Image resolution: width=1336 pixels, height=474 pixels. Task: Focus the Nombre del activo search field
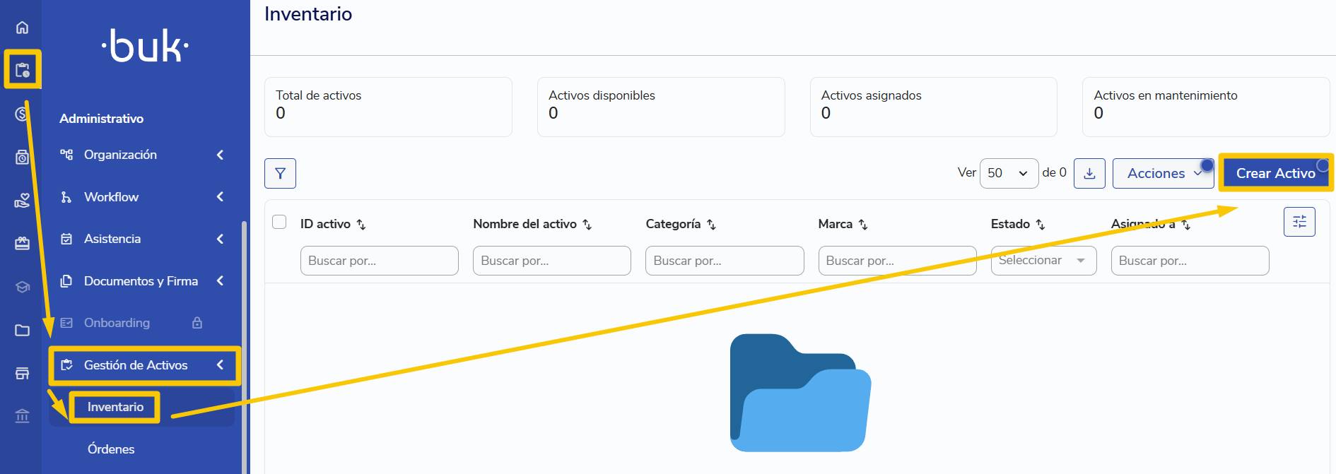pyautogui.click(x=551, y=261)
